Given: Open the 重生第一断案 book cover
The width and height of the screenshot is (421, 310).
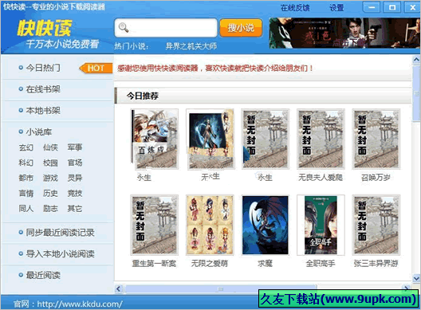Looking at the screenshot, I should click(155, 225).
